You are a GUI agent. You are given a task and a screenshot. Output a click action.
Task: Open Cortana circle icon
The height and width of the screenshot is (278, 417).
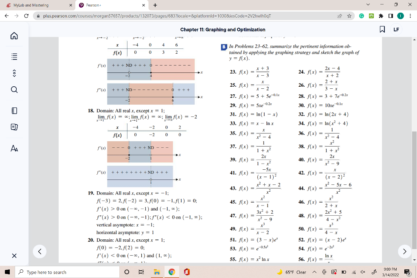tap(127, 272)
